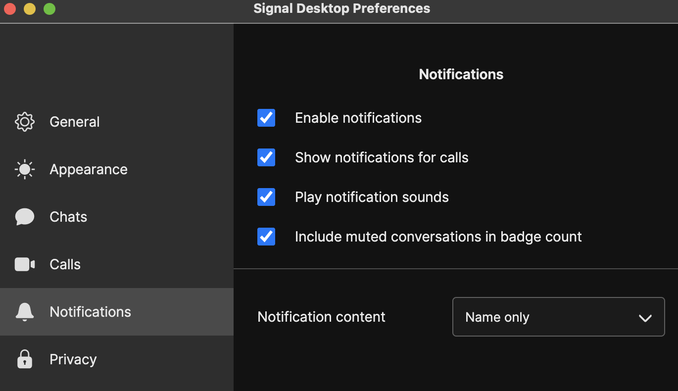This screenshot has height=391, width=678.
Task: Select the Appearance sun icon
Action: [24, 169]
